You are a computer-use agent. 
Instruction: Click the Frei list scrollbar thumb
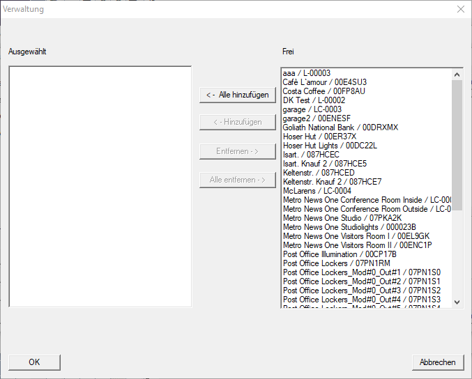point(457,139)
